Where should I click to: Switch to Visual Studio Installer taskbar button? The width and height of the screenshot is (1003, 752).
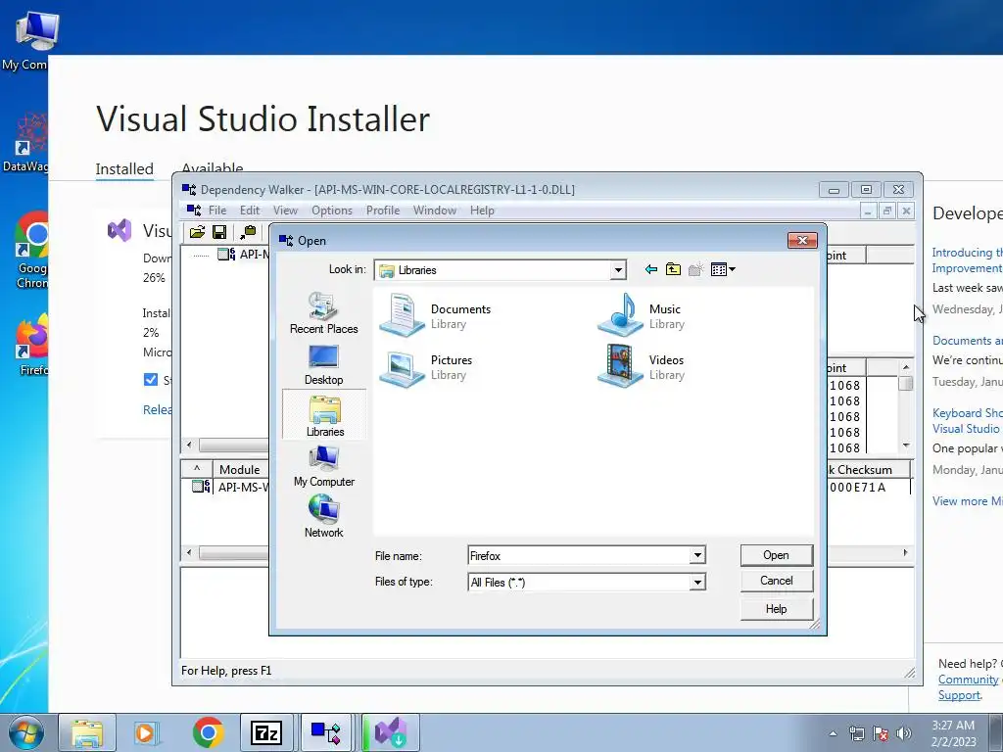click(390, 732)
